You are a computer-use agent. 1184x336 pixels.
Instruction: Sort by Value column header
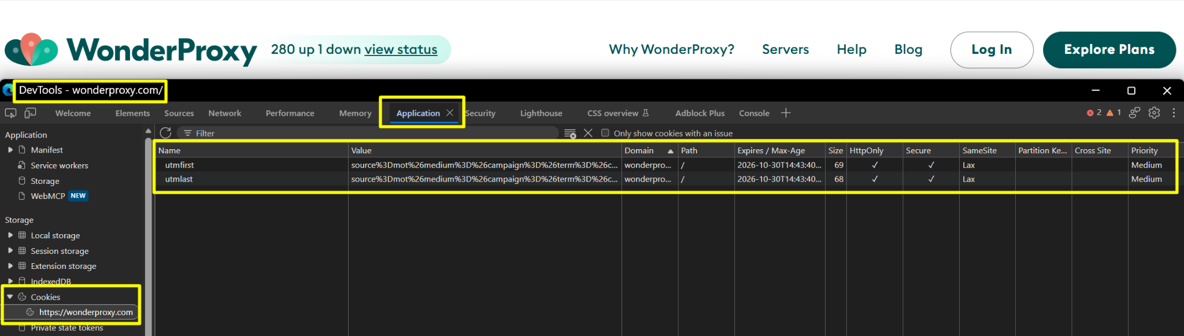[485, 150]
